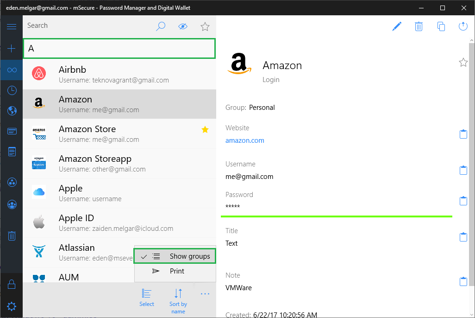Duplicate the record with copy icon
Screen dimensions: 475x318
pyautogui.click(x=441, y=26)
